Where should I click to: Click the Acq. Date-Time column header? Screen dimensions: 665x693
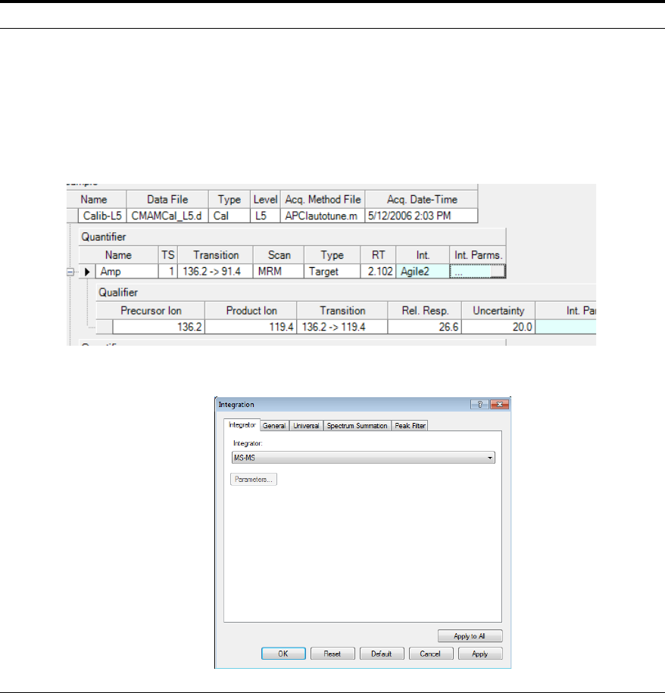(422, 199)
